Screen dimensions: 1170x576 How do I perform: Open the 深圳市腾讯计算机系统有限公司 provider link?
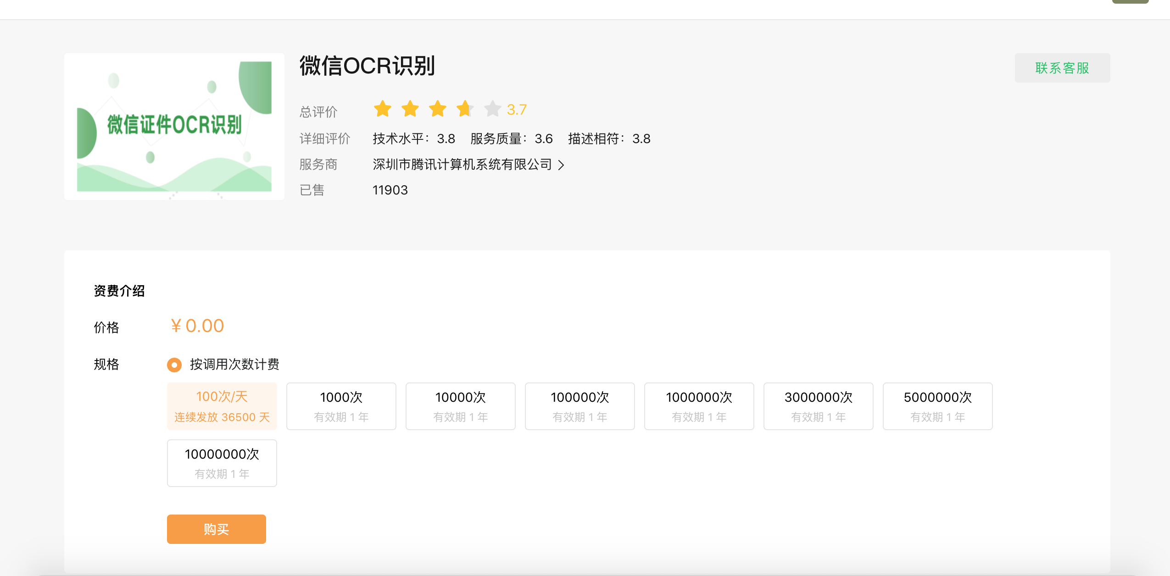tap(462, 164)
